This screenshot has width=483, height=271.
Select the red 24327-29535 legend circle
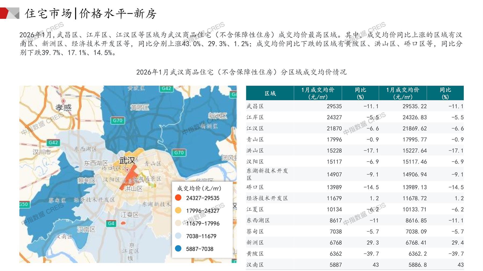[178, 198]
